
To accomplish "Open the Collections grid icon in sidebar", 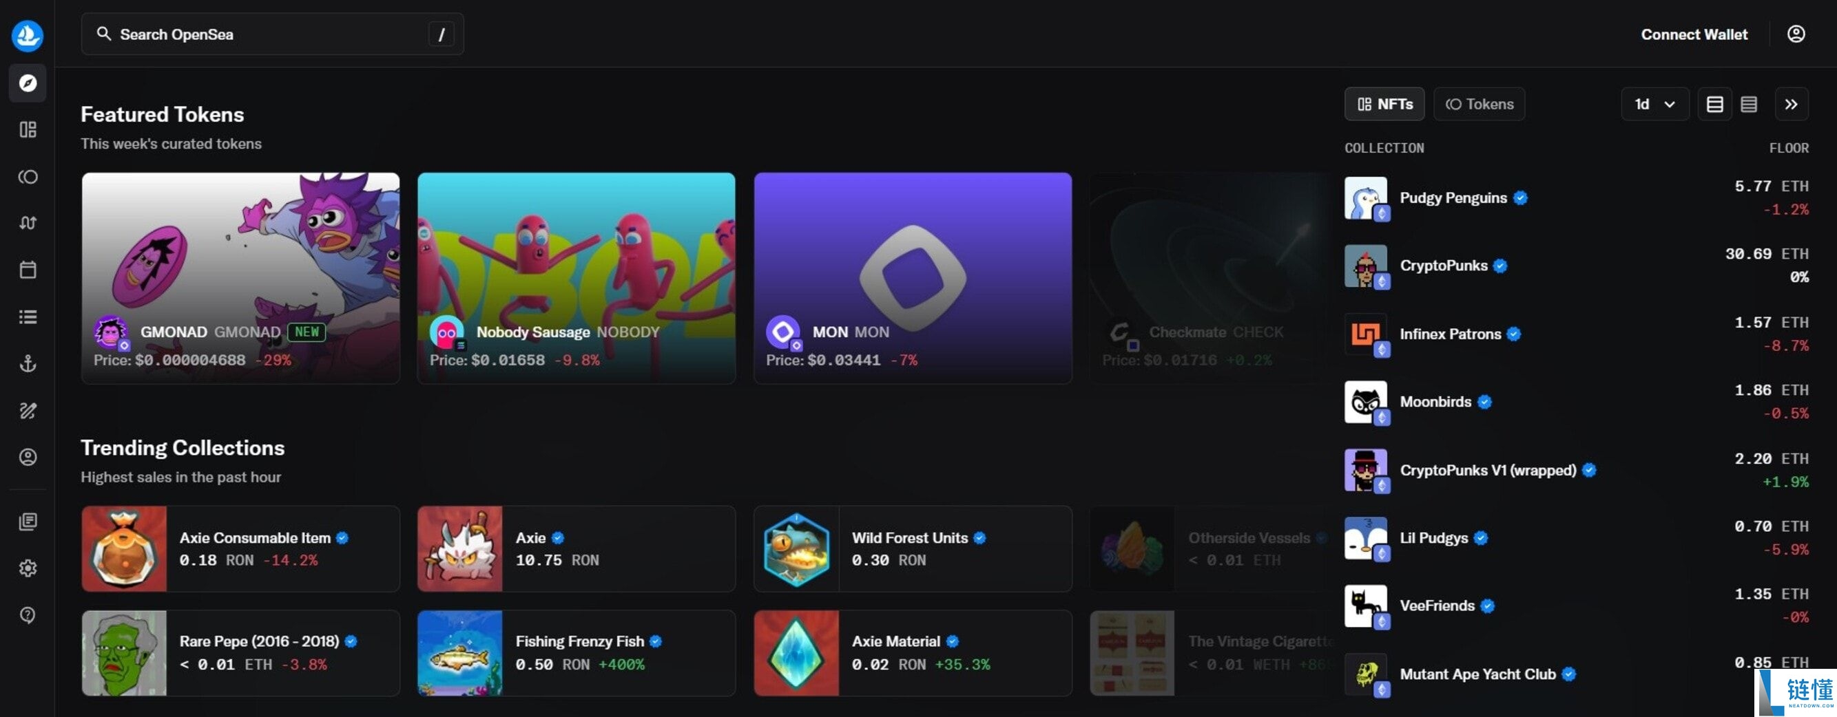I will tap(28, 130).
